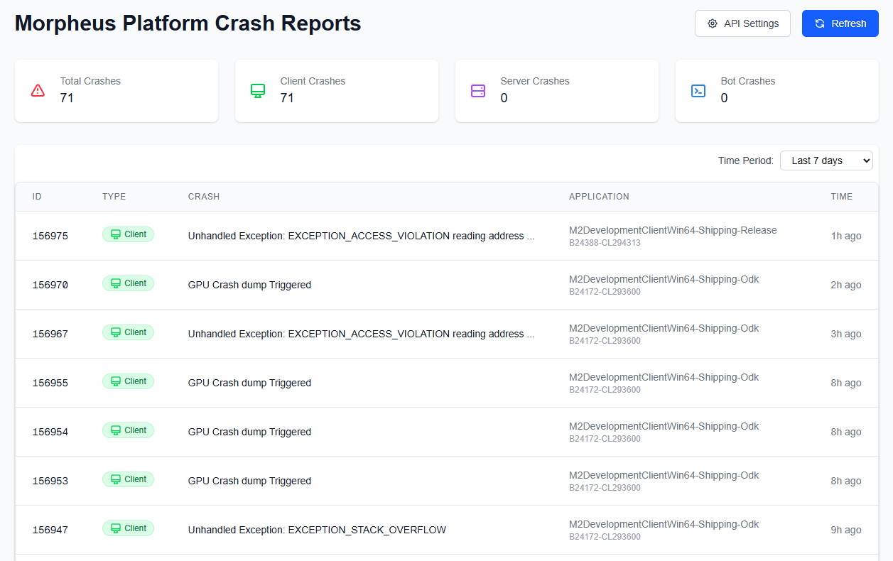Open the API Settings dialog
This screenshot has width=893, height=561.
pyautogui.click(x=742, y=23)
